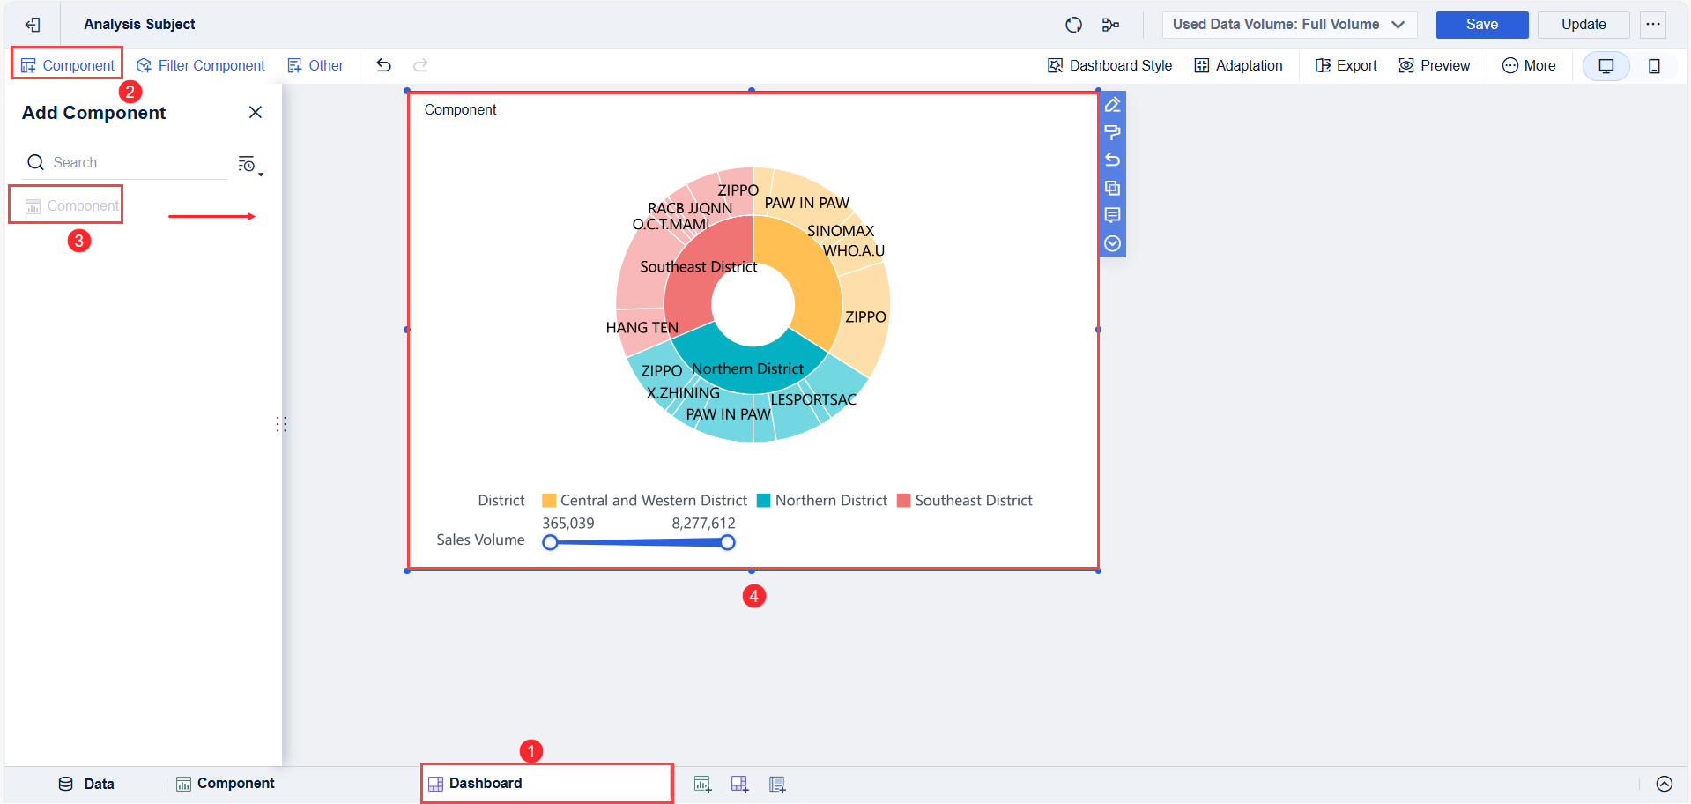Viewport: 1691px width, 804px height.
Task: Click the Export button
Action: tap(1346, 65)
